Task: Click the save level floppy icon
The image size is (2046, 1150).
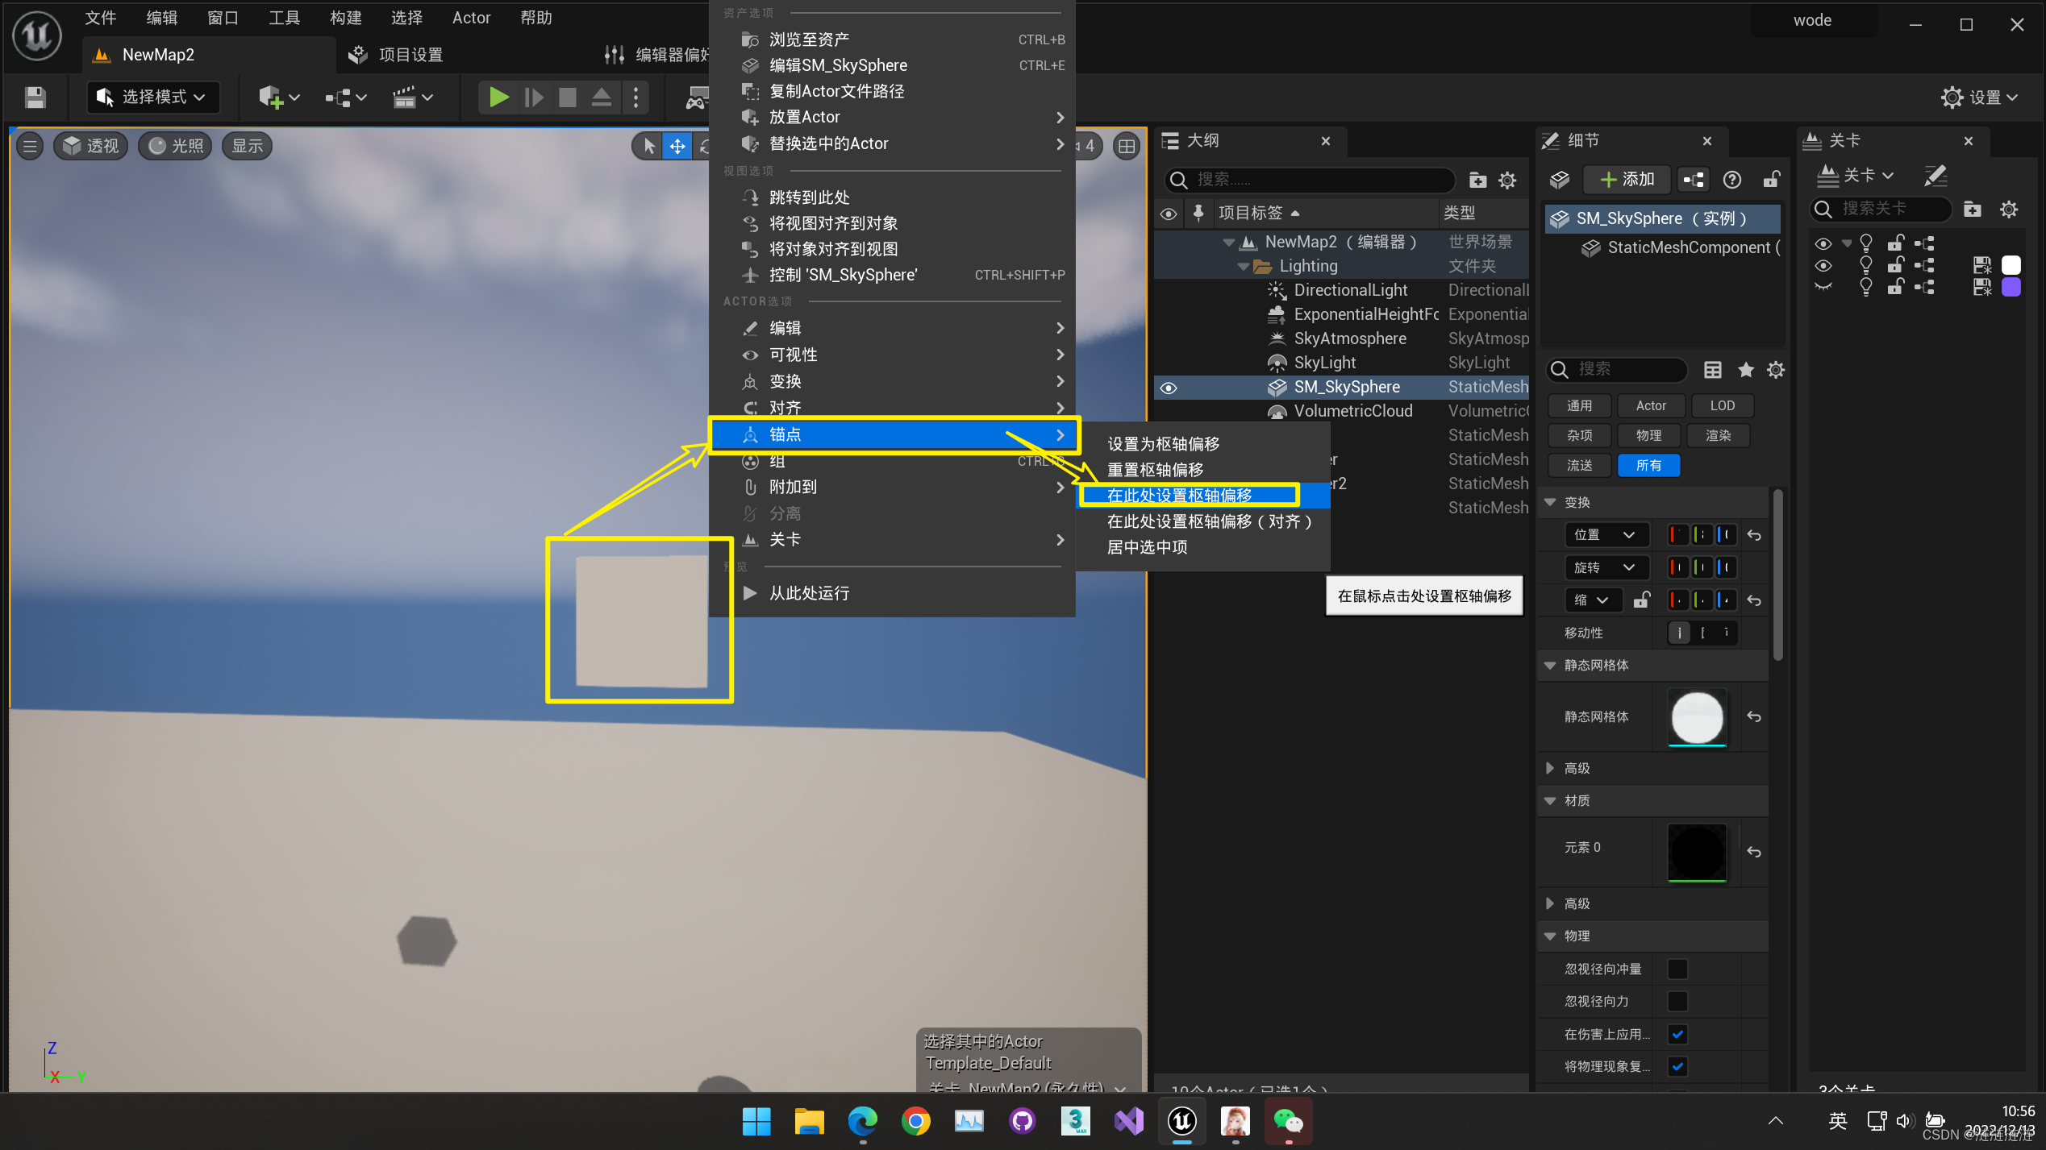Action: pyautogui.click(x=35, y=98)
